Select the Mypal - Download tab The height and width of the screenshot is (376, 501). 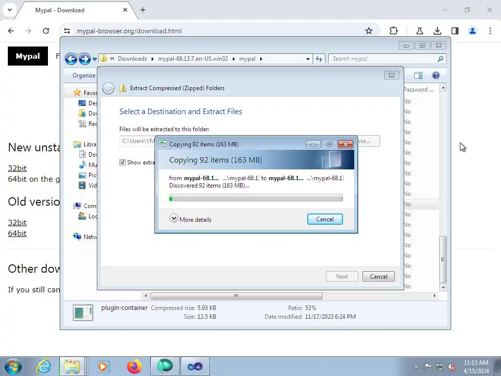point(77,10)
